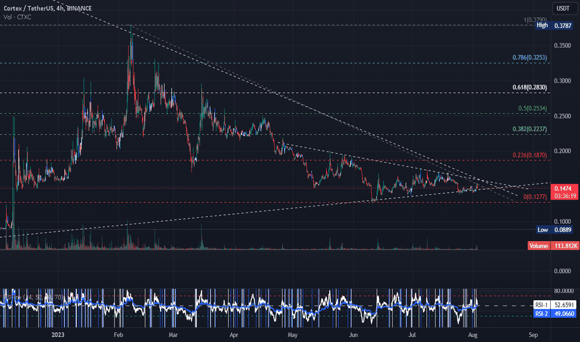The height and width of the screenshot is (342, 580).
Task: Select the 0.786(0.3253) Fibonacci level label
Action: pyautogui.click(x=530, y=57)
